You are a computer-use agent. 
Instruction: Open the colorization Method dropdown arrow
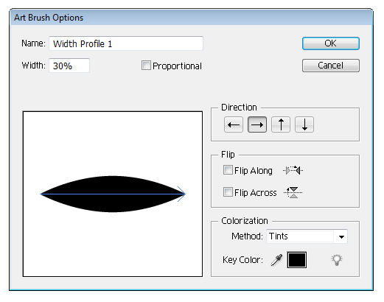pos(341,236)
